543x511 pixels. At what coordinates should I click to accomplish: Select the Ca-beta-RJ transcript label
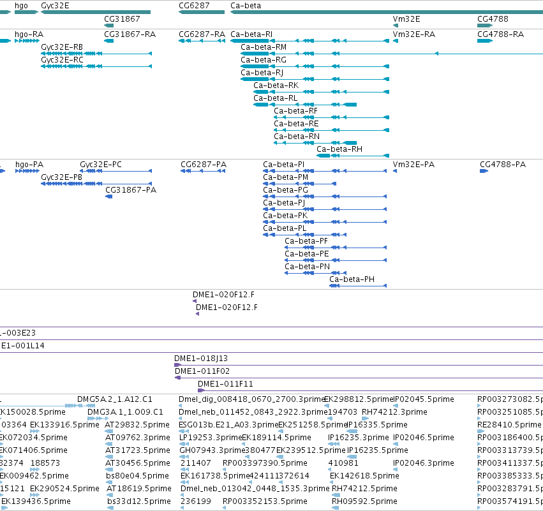[x=262, y=73]
